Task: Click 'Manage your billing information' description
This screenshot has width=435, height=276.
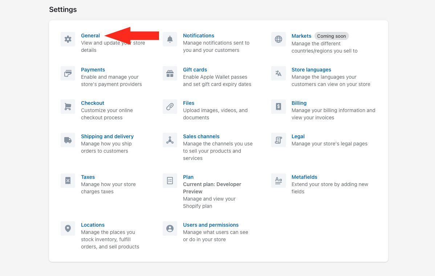Action: click(333, 114)
